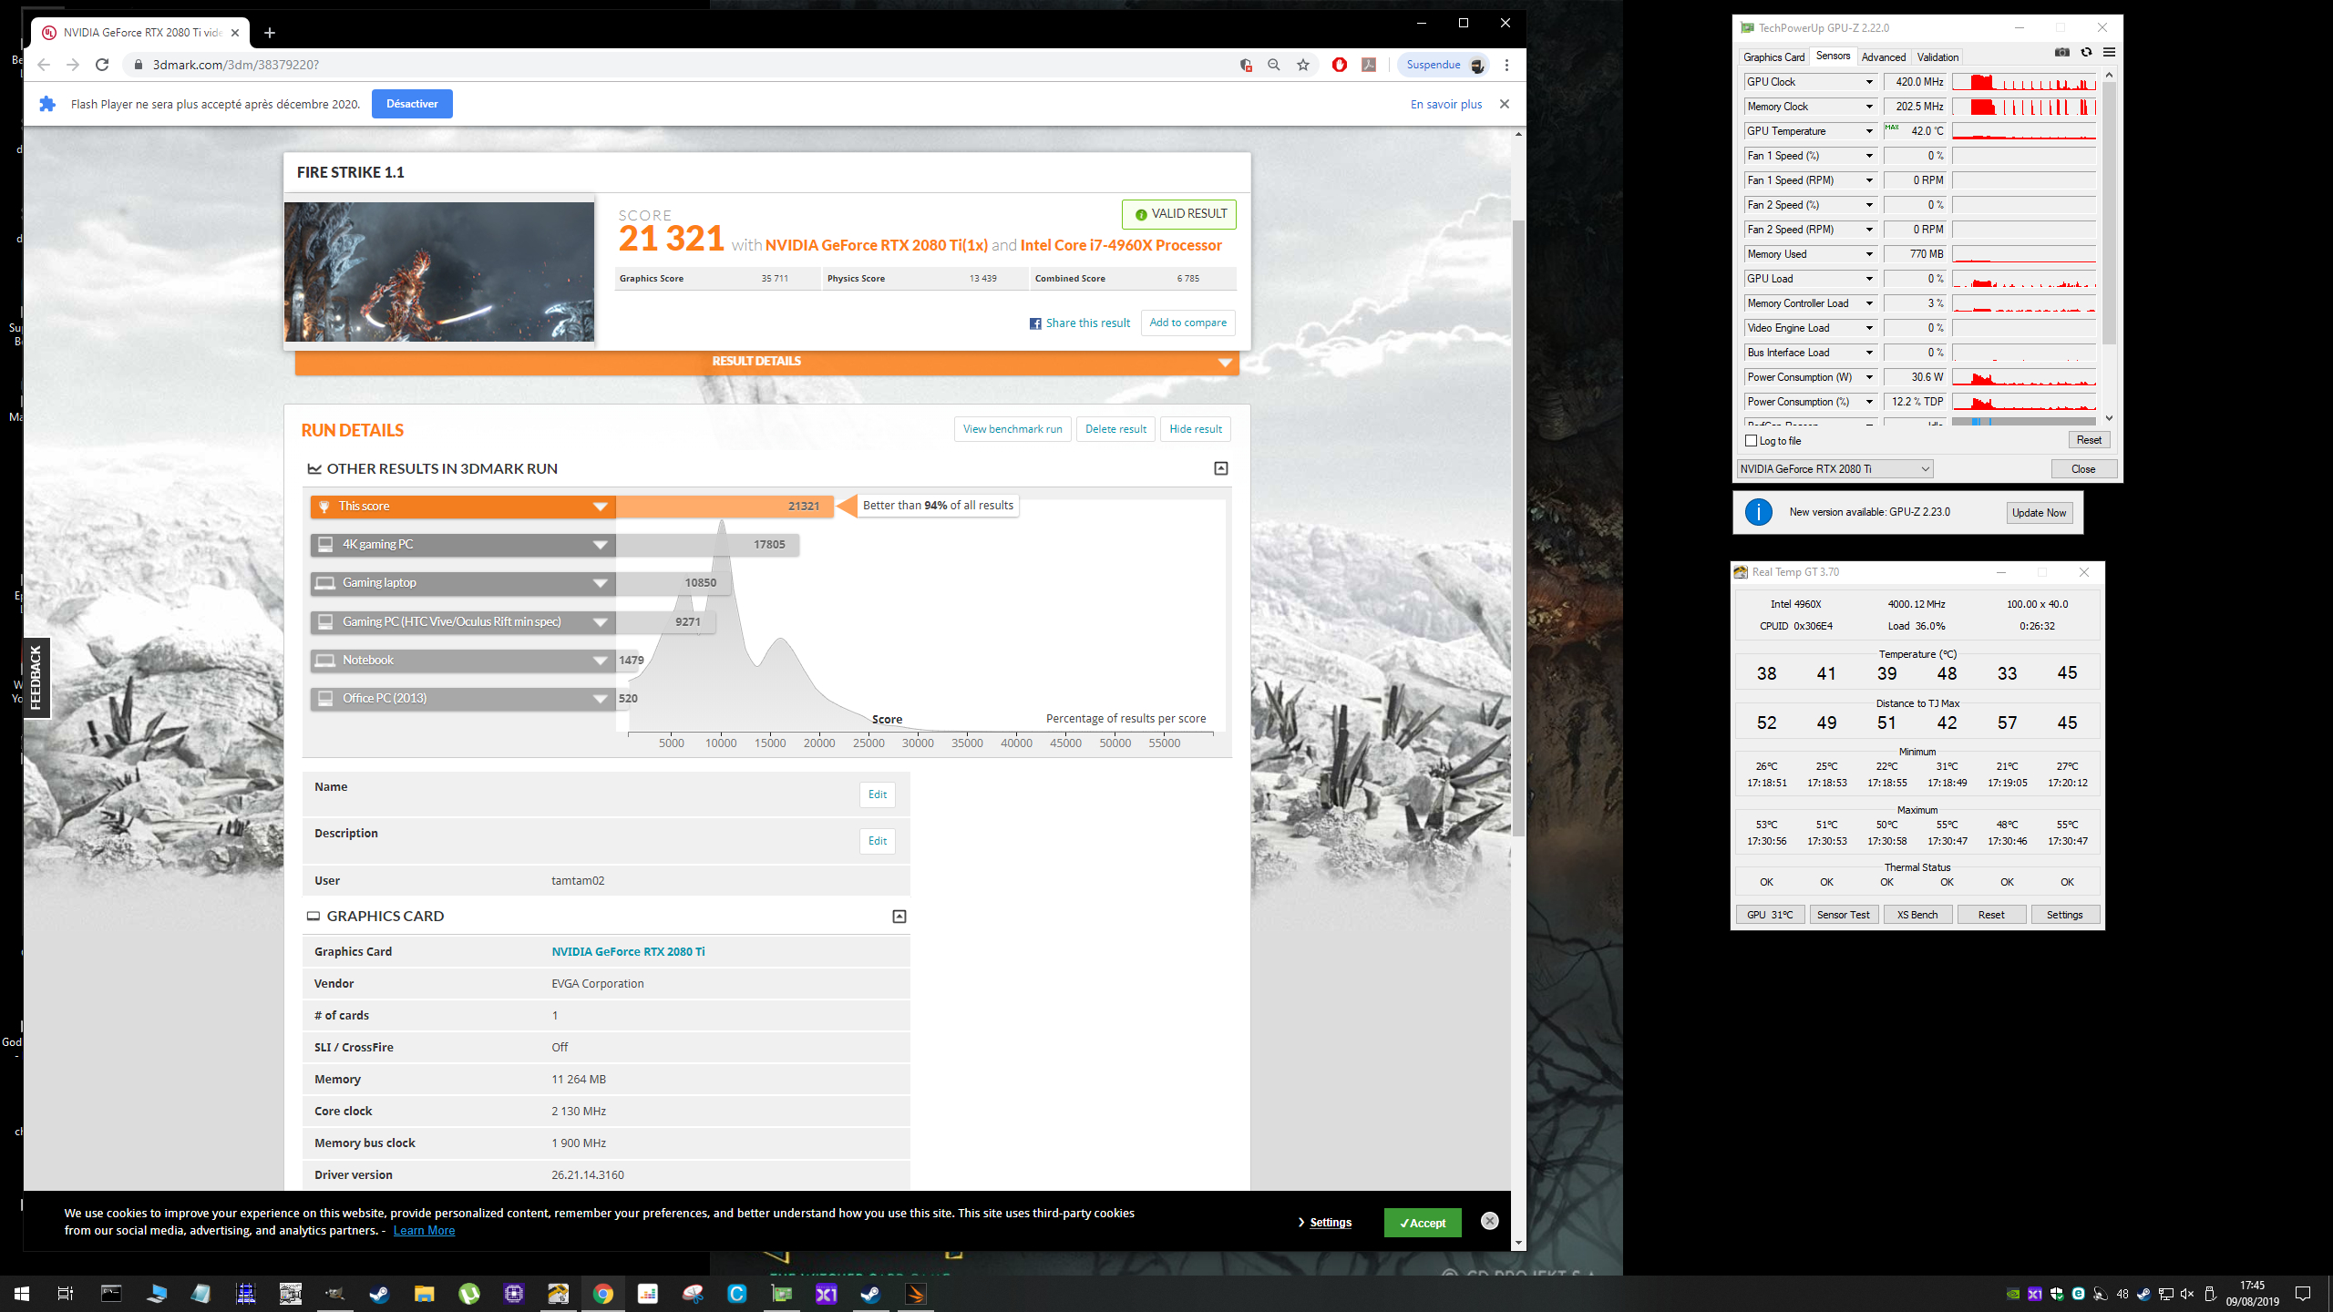Click the XS Bench button in Real Temp
Image resolution: width=2333 pixels, height=1312 pixels.
[1917, 915]
